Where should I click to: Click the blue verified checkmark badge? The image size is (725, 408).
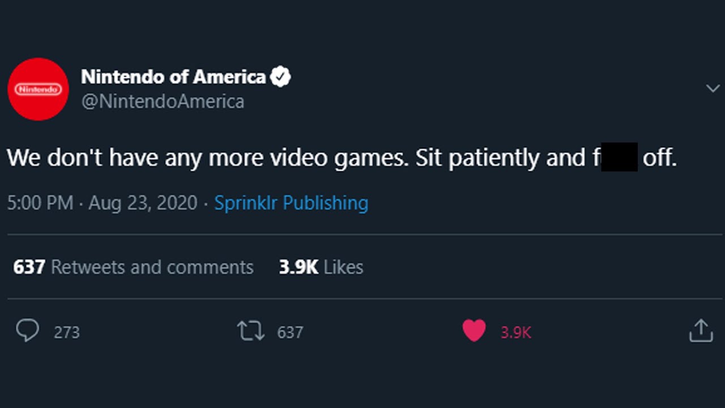point(280,76)
